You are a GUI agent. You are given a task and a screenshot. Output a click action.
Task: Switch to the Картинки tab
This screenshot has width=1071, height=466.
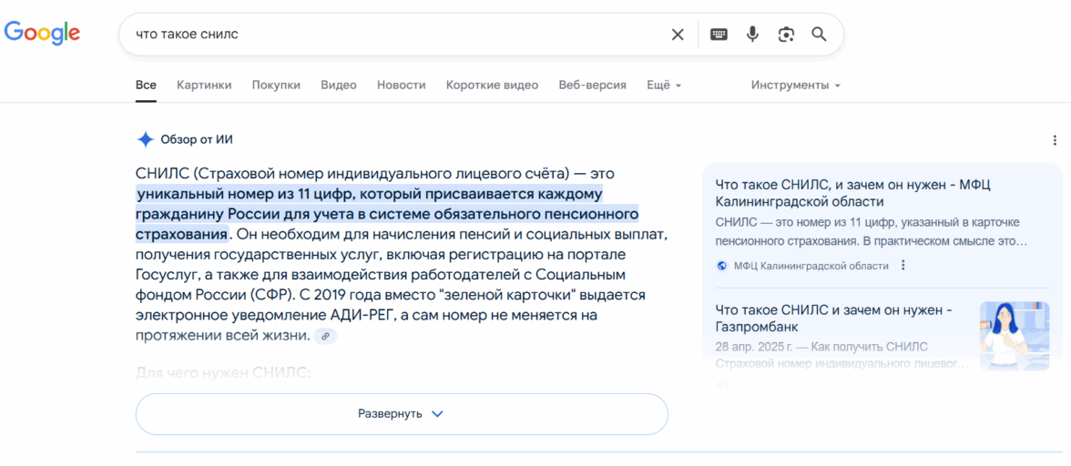point(204,85)
